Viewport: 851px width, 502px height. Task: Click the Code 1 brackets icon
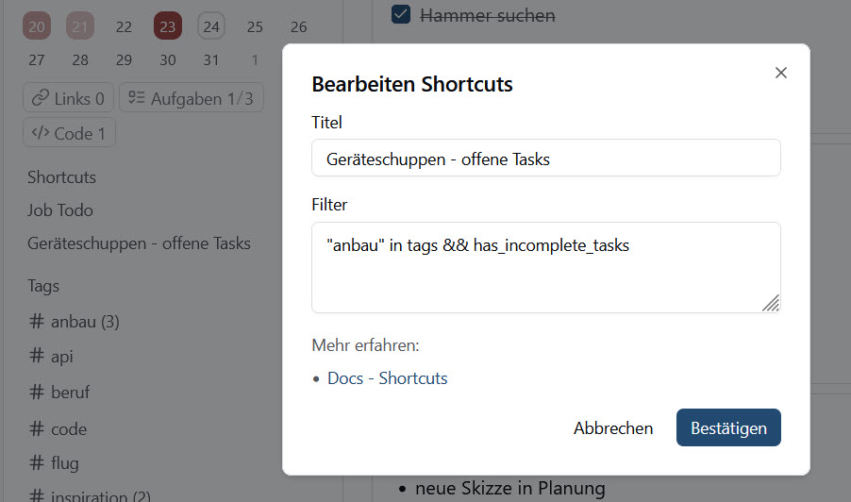coord(41,133)
